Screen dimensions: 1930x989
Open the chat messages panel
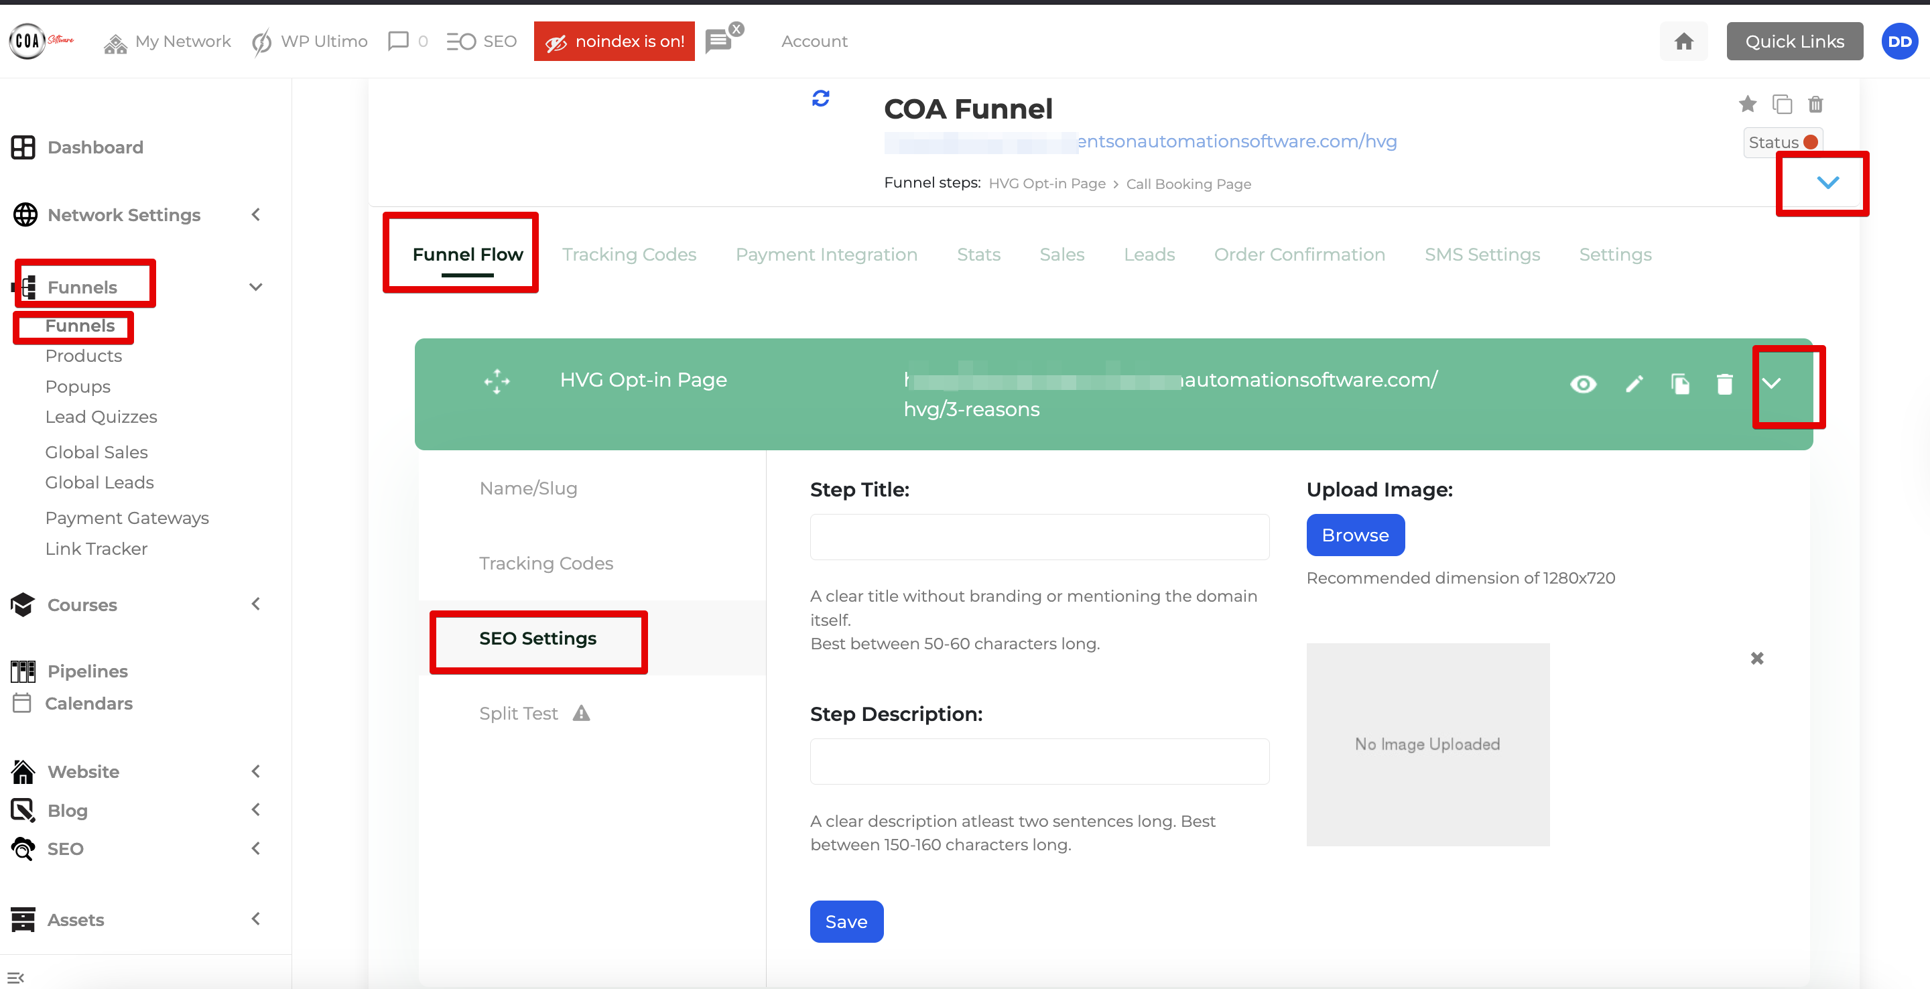[716, 40]
